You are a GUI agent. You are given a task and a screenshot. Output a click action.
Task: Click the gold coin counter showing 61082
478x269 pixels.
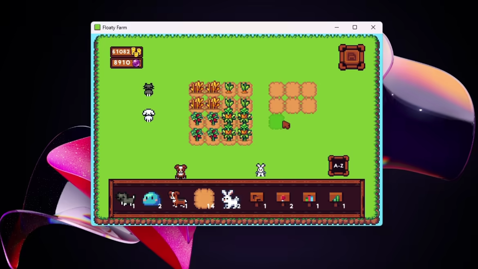(127, 52)
